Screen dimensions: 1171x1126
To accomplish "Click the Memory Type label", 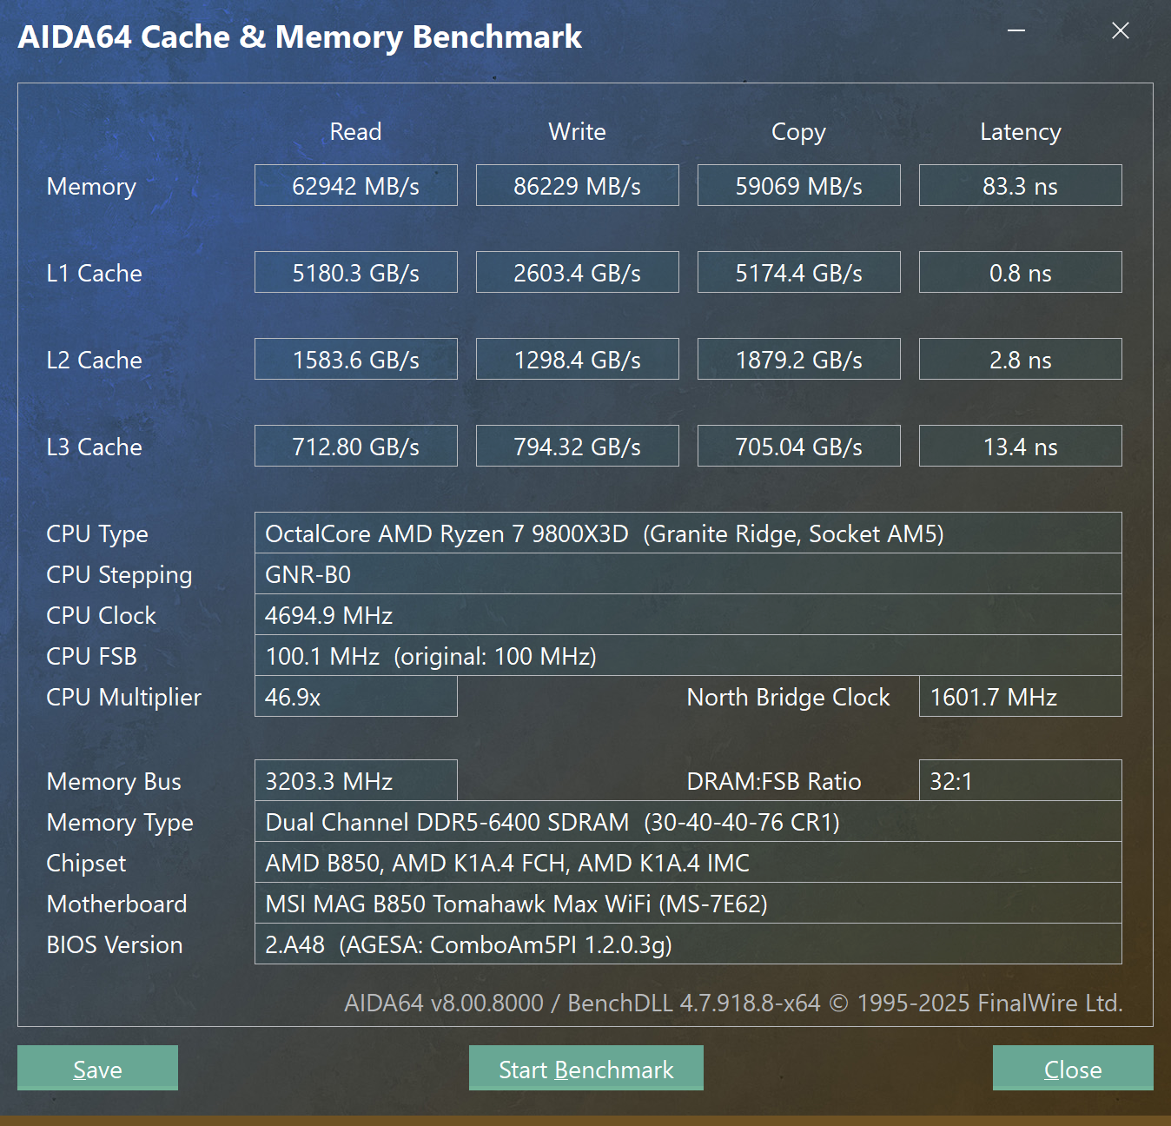I will [120, 823].
